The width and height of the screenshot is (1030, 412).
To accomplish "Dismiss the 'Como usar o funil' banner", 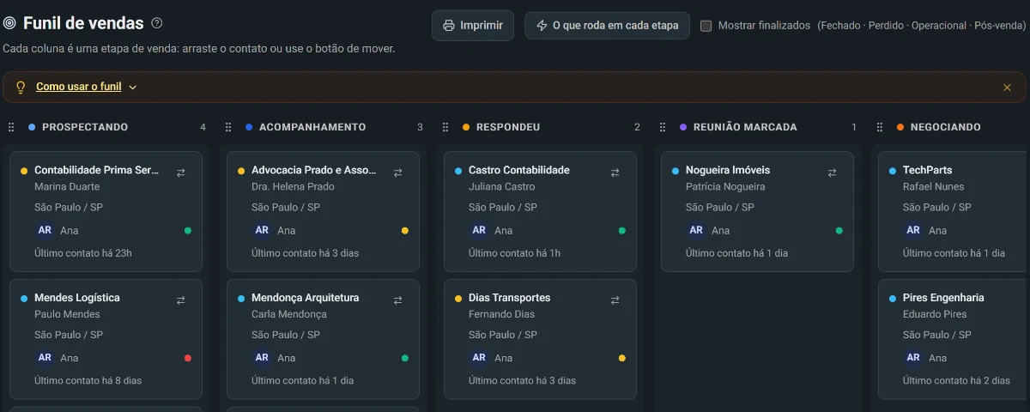I will 1007,87.
